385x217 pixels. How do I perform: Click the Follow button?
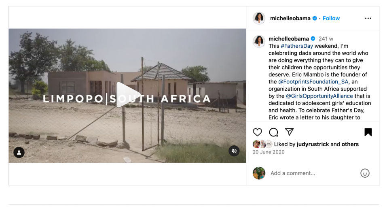331,18
